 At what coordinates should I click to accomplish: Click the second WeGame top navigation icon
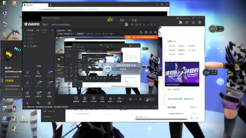122,20
